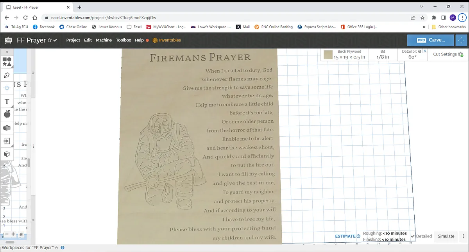The image size is (469, 252).
Task: Click the Simulate button
Action: 446,236
